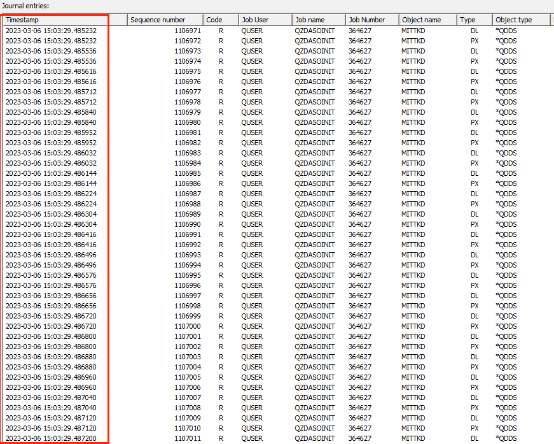Viewport: 554px width, 444px height.
Task: Click the Job Number column header
Action: 371,20
